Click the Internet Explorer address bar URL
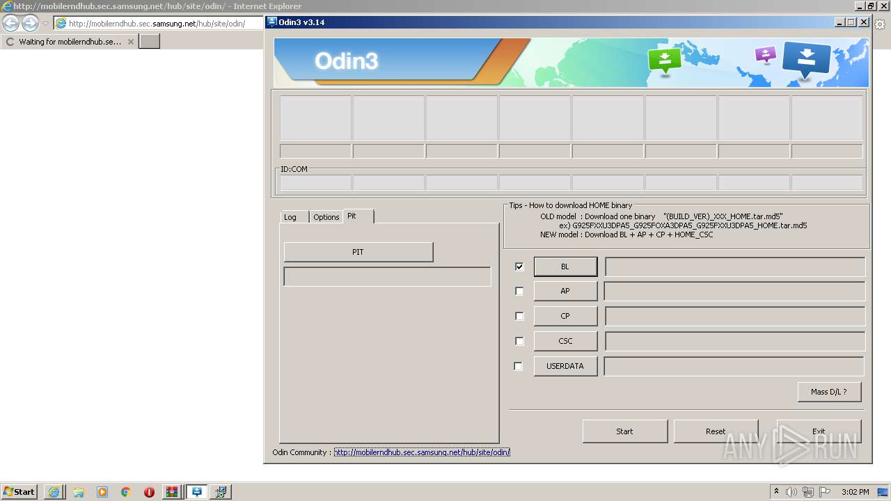This screenshot has height=501, width=891. 157,24
